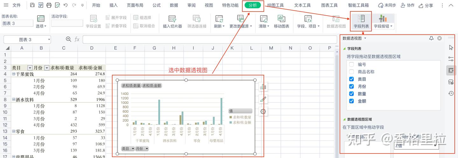Image resolution: width=458 pixels, height=158 pixels.
Task: Undo the last action
Action: tap(66, 5)
